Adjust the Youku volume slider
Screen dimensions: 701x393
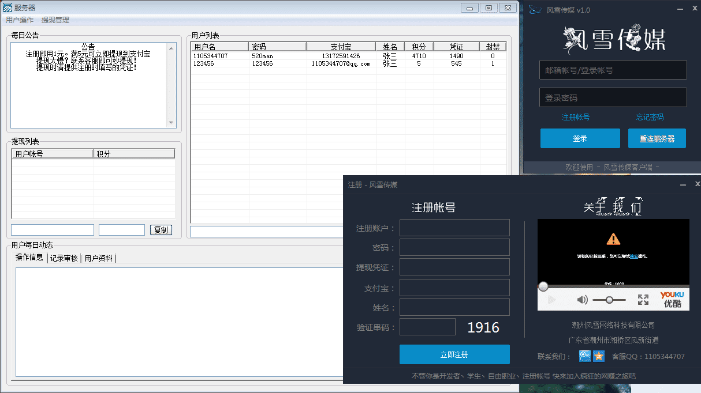pyautogui.click(x=609, y=300)
